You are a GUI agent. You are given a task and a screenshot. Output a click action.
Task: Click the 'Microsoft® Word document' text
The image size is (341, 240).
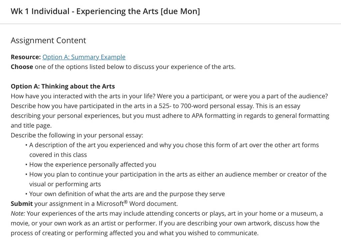pyautogui.click(x=137, y=204)
